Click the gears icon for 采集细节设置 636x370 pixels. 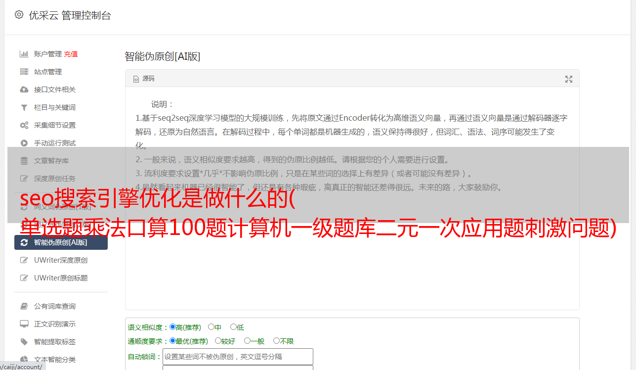click(24, 125)
